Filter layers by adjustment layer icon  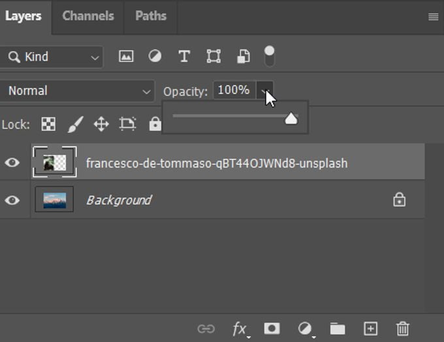pos(155,56)
